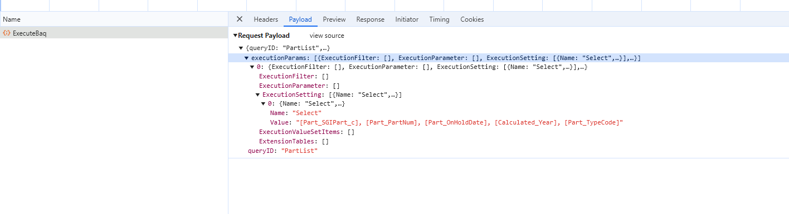This screenshot has height=214, width=789.
Task: Click the ExecuteBaq request type icon
Action: (x=7, y=33)
